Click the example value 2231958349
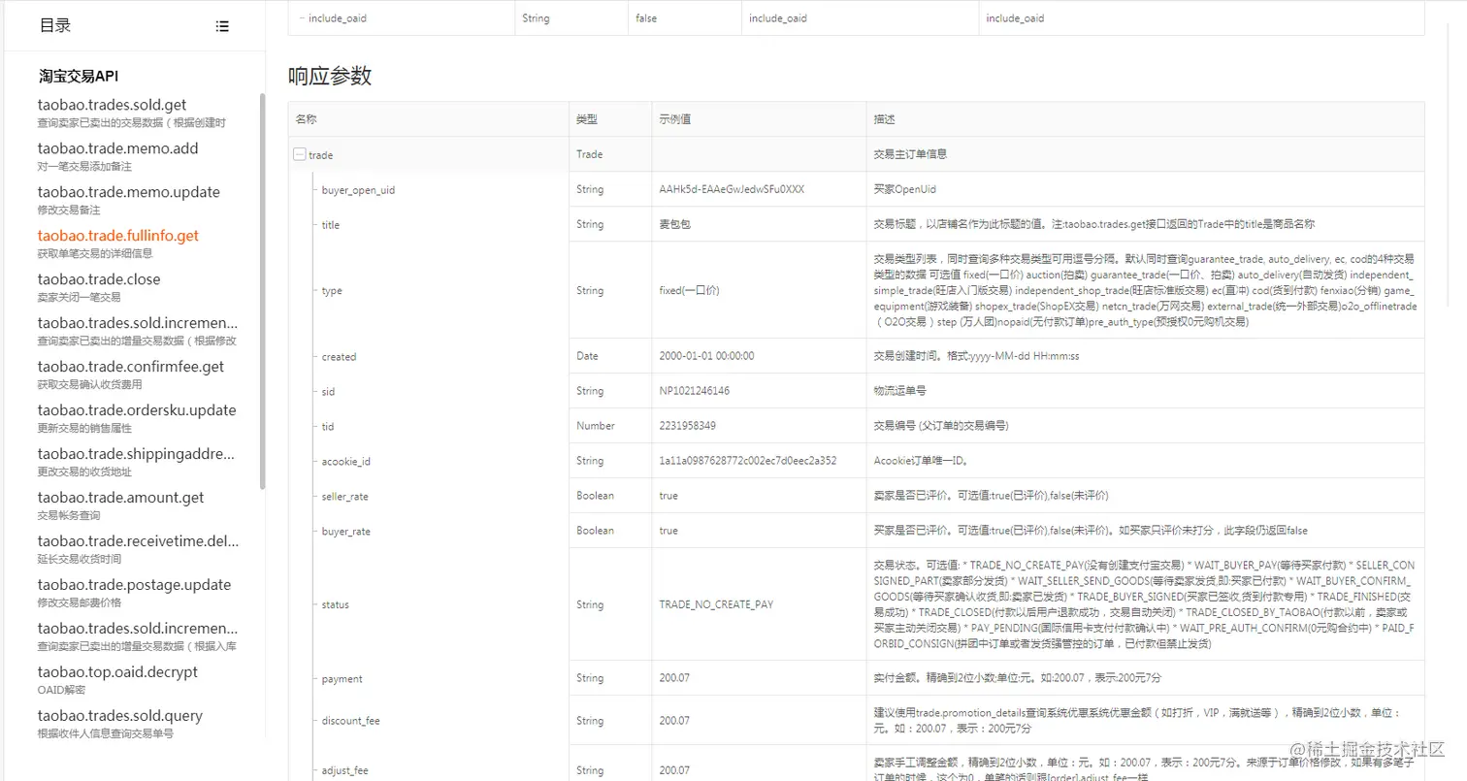This screenshot has height=781, width=1467. [688, 426]
